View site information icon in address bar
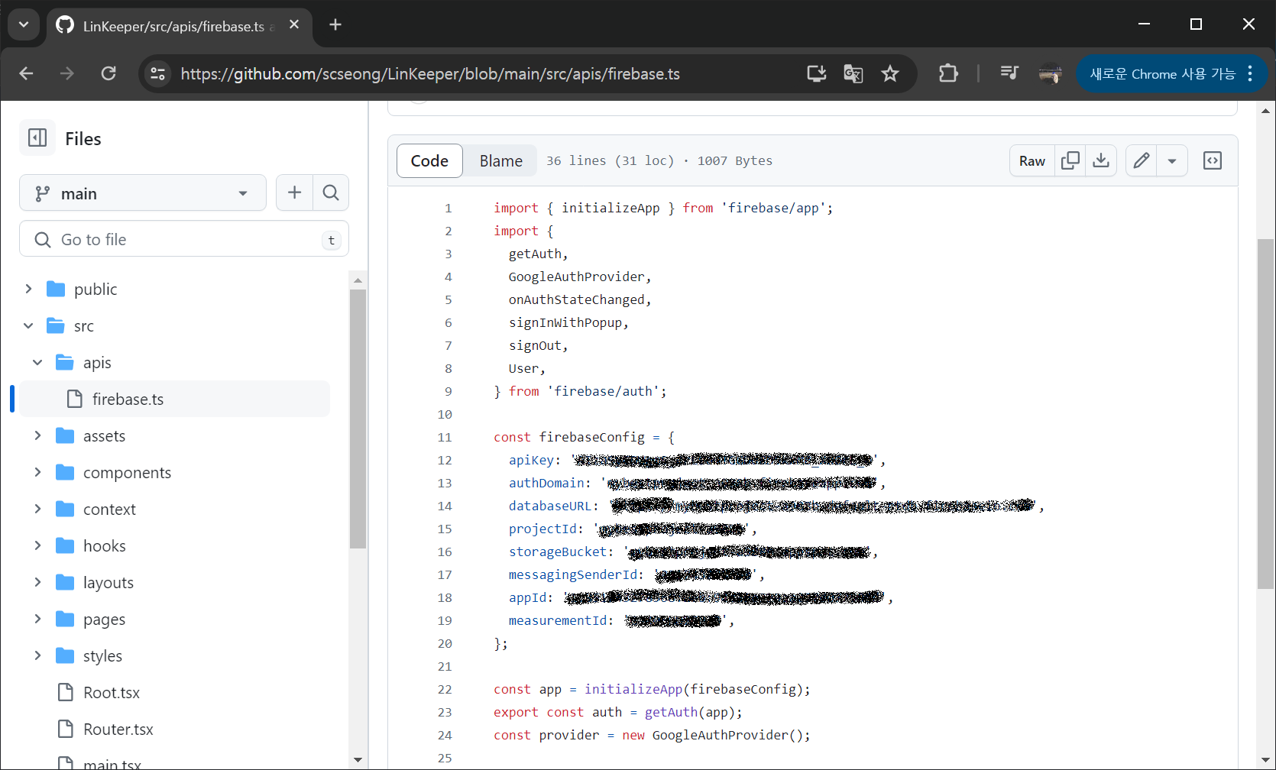This screenshot has height=770, width=1276. [x=158, y=73]
